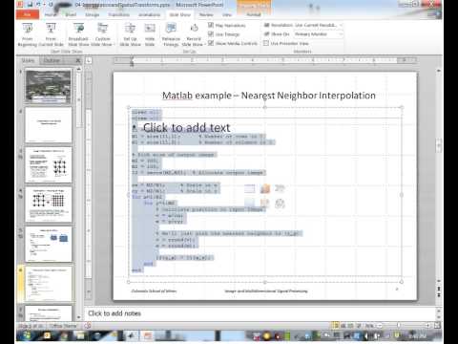Switch to the Insert ribbon tab

pos(71,14)
